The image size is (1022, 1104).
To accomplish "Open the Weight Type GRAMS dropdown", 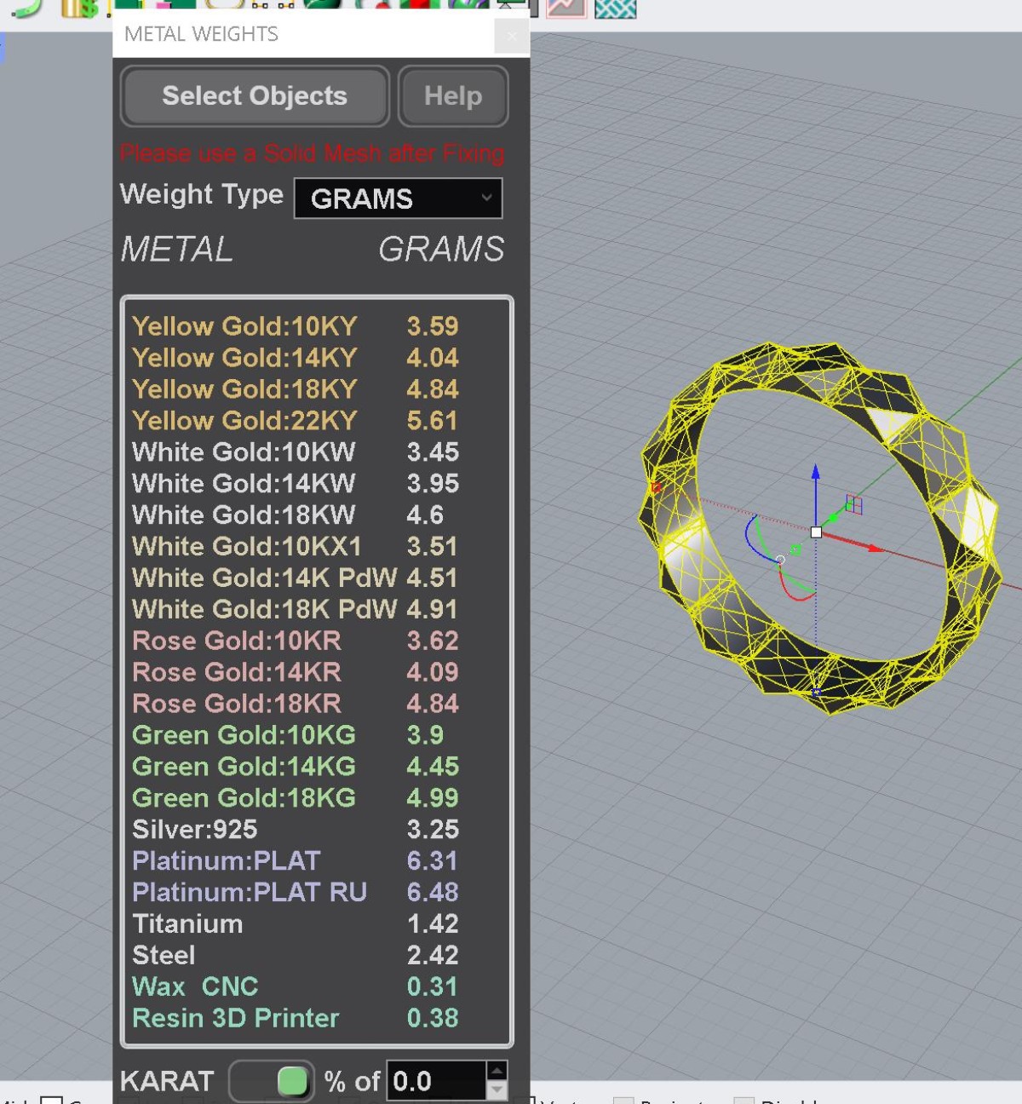I will [x=398, y=198].
